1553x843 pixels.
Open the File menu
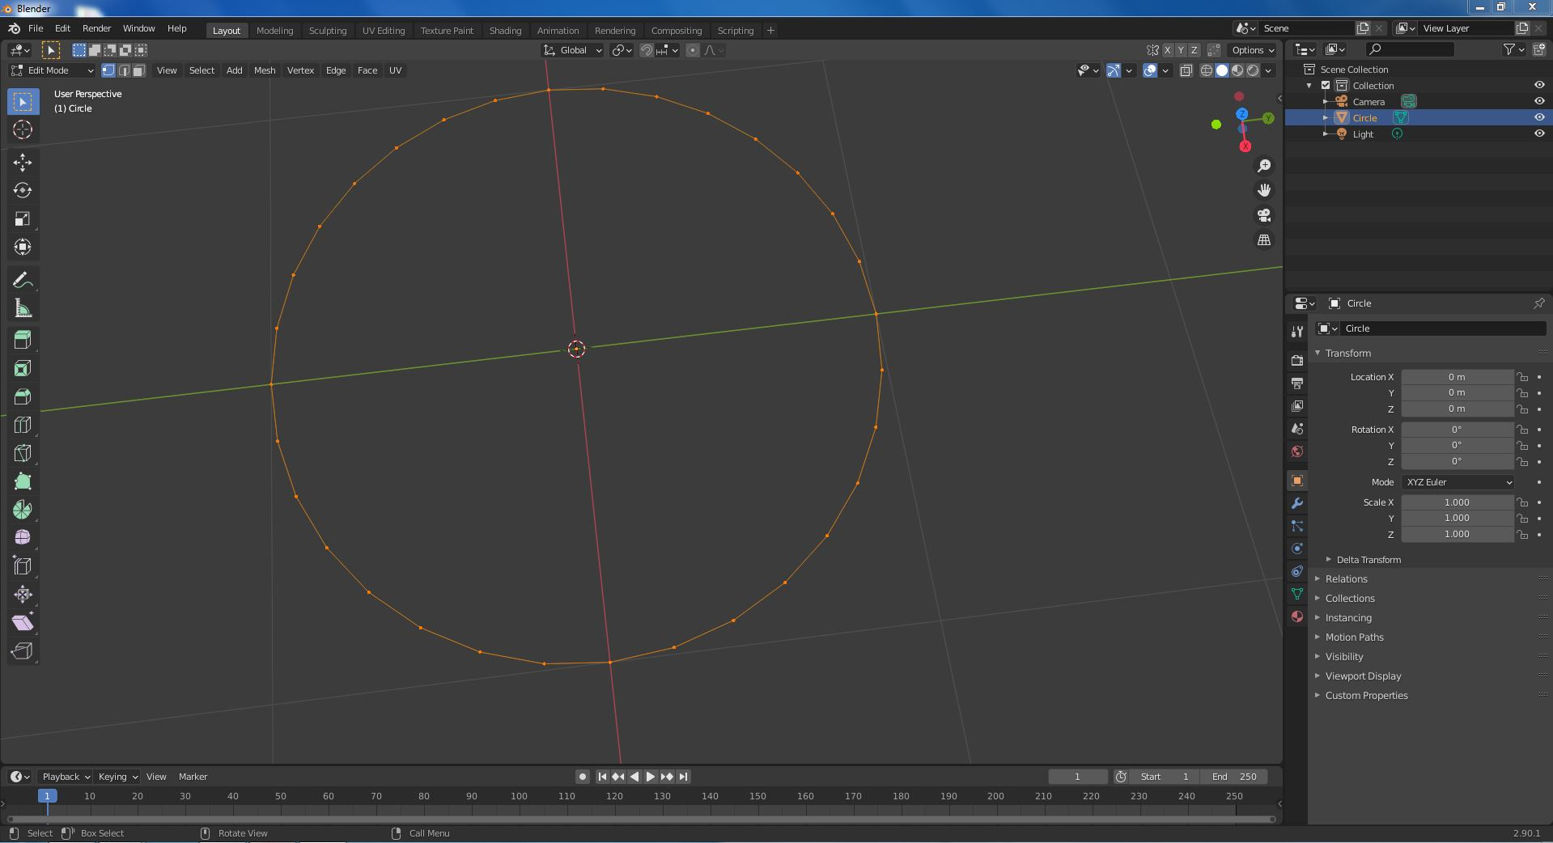pos(36,28)
